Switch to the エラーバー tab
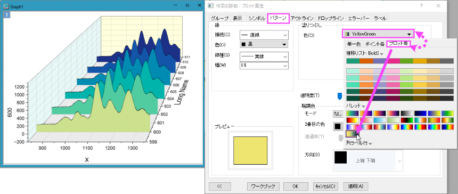Screen dimensions: 458x194 coord(359,19)
